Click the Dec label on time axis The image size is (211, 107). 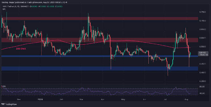(x=19, y=99)
